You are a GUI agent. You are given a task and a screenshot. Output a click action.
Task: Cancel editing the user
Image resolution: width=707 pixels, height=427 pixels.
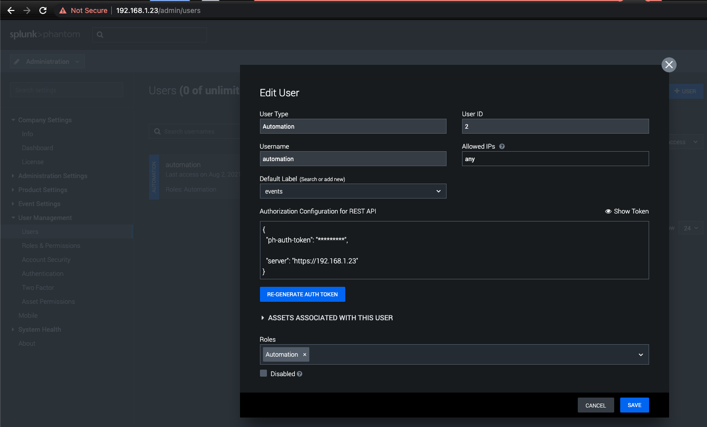pos(595,406)
